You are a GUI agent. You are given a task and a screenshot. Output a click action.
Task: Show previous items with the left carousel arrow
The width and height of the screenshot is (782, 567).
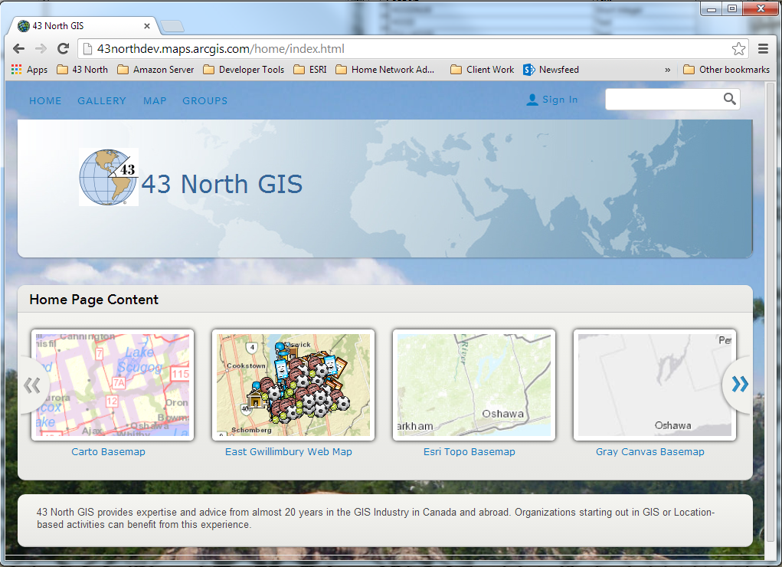coord(33,385)
